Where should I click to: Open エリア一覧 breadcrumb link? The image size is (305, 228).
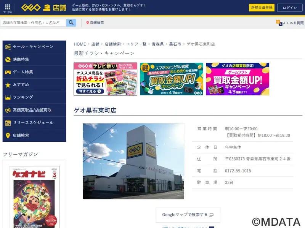coord(136,44)
